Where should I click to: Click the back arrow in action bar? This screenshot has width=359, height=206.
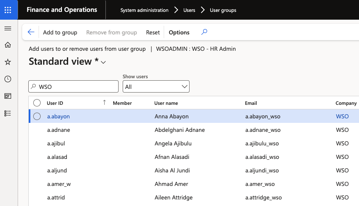pos(31,32)
